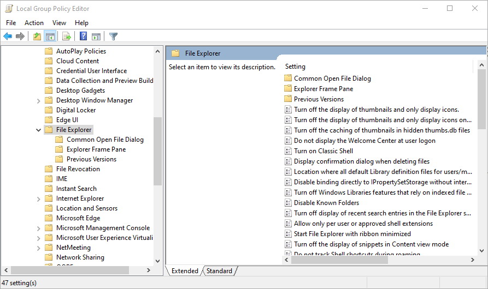Click tree pane scroll down arrow
The image size is (488, 289).
157,261
